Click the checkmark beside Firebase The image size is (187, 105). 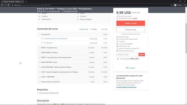(x=39, y=16)
